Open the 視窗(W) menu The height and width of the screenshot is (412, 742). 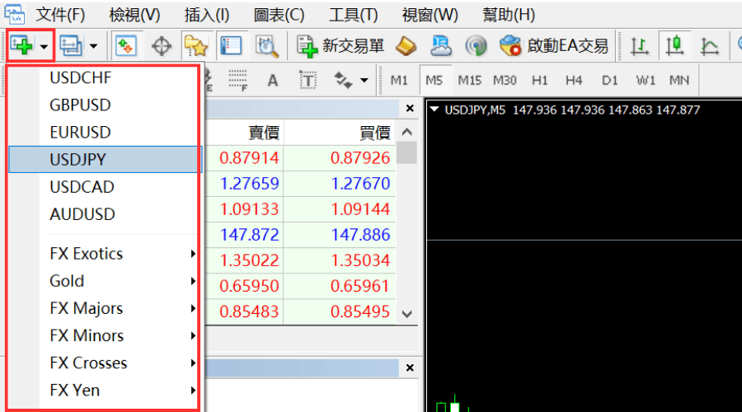point(430,15)
